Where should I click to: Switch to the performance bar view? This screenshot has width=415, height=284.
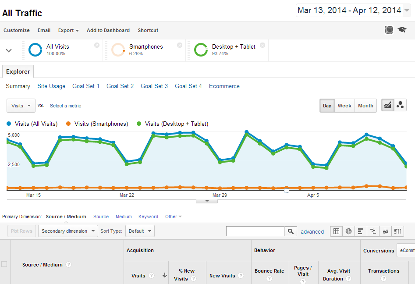361,231
